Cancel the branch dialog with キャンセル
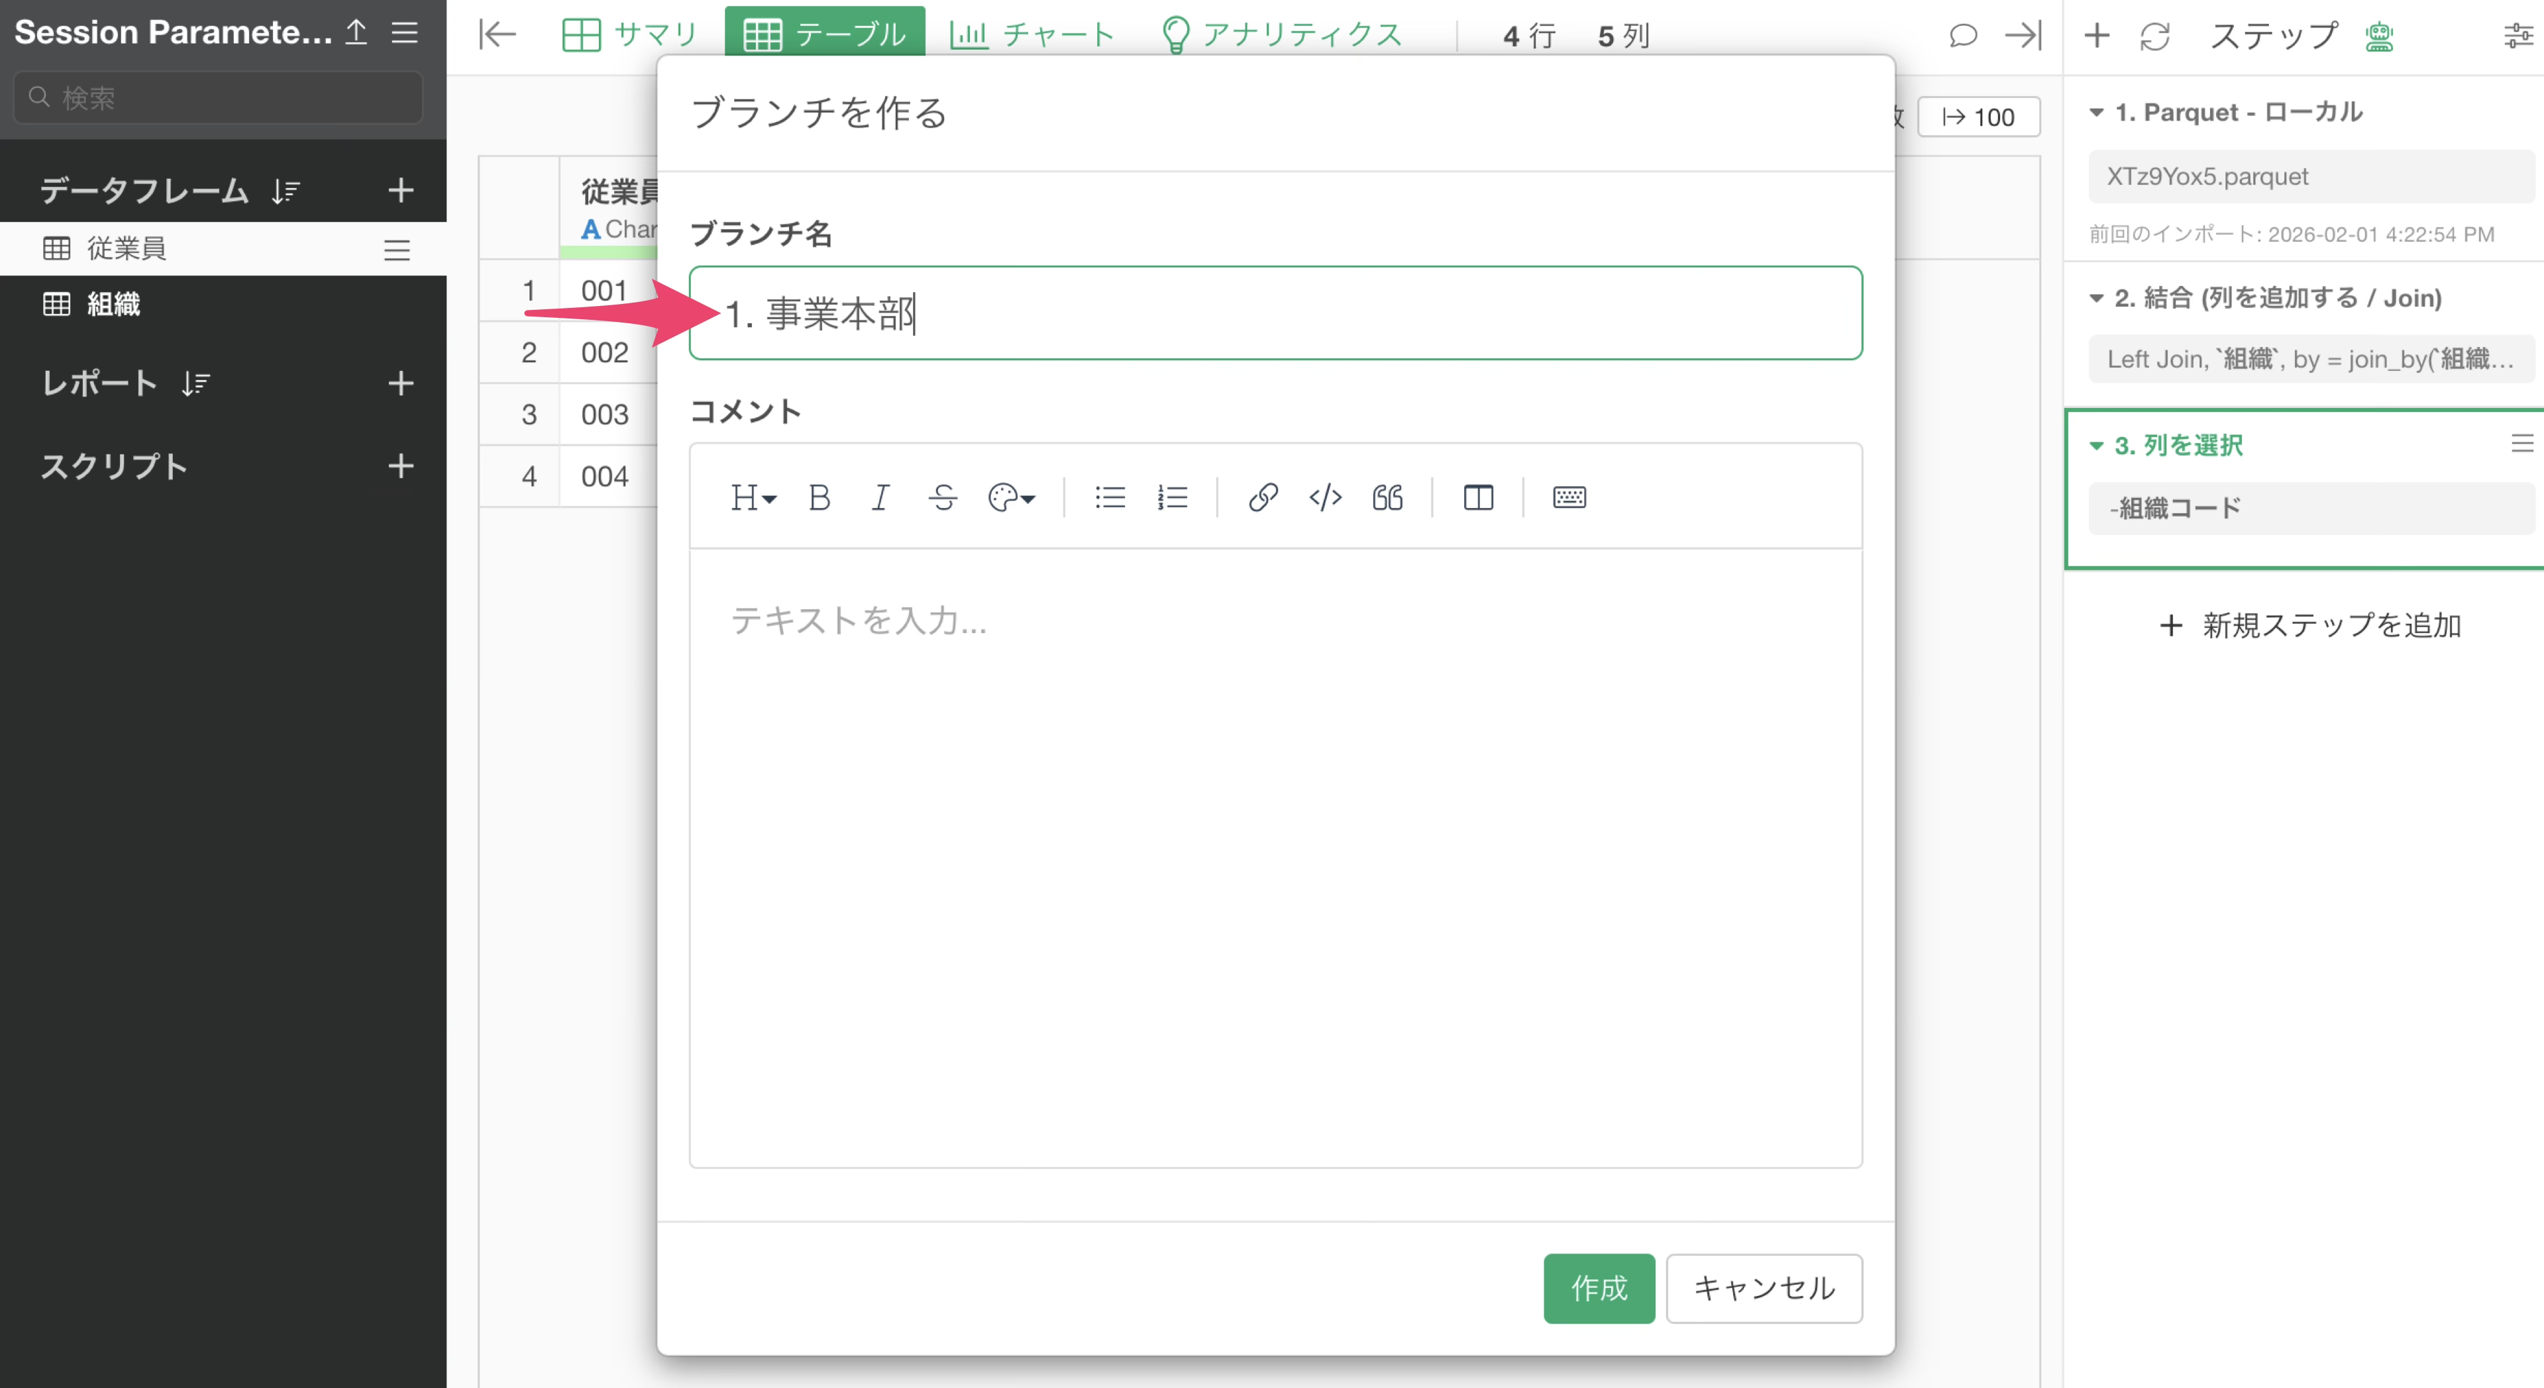 [1763, 1287]
